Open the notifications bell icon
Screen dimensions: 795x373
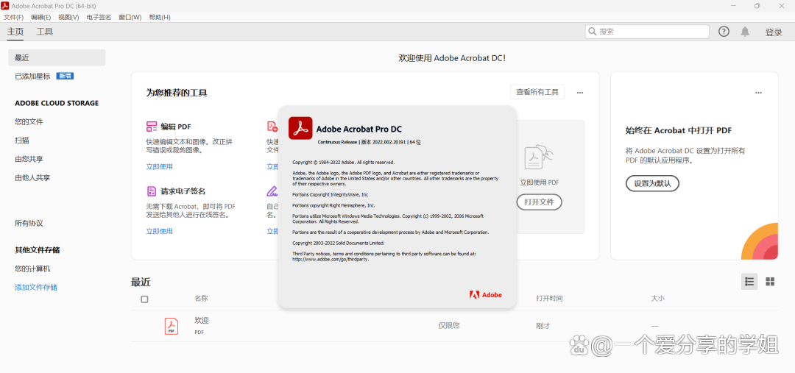(745, 32)
